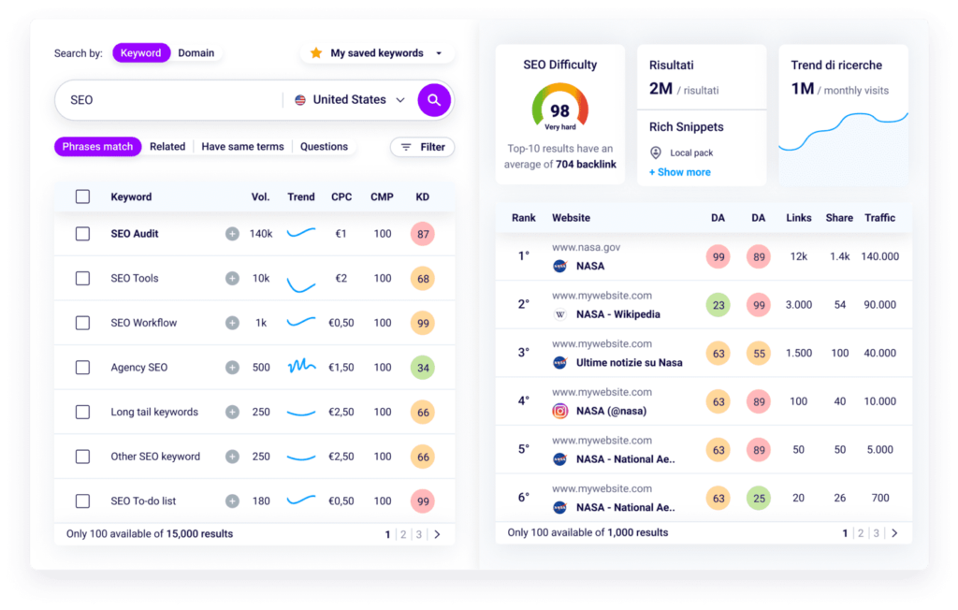Go to next keyword results page arrow
958x610 pixels.
click(437, 534)
